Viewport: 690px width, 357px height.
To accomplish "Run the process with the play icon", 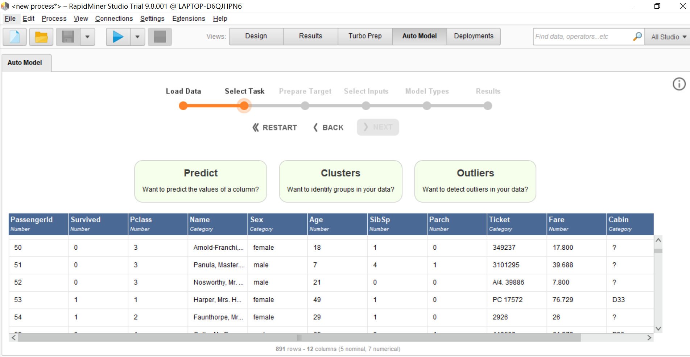I will 118,37.
